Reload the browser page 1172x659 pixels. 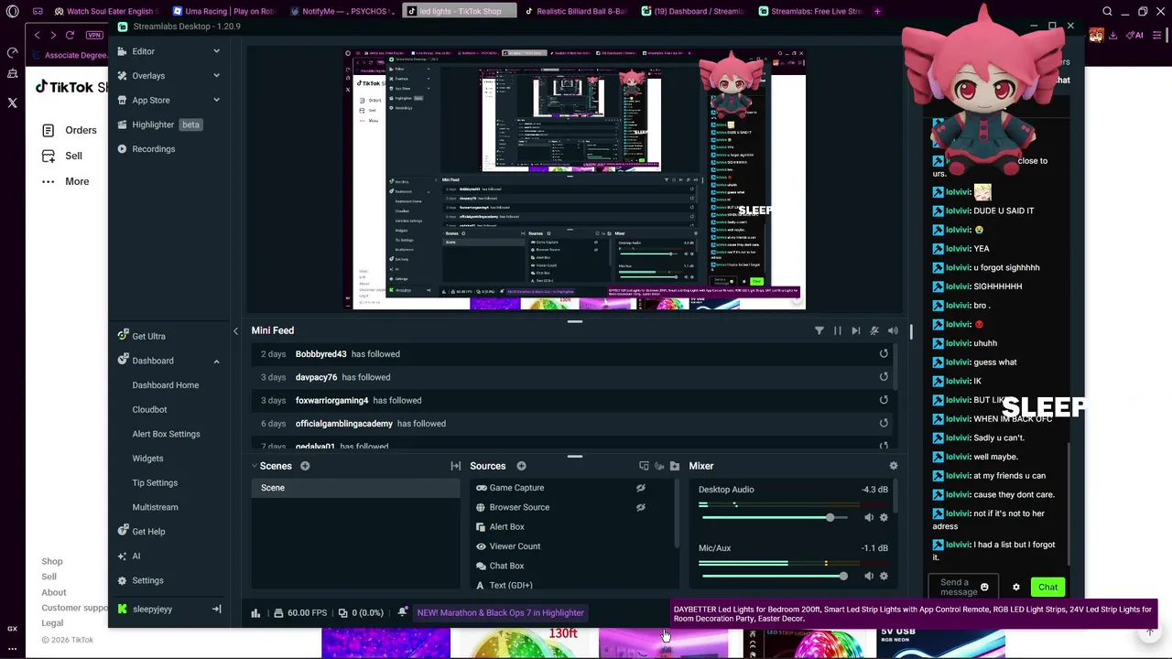click(x=70, y=35)
